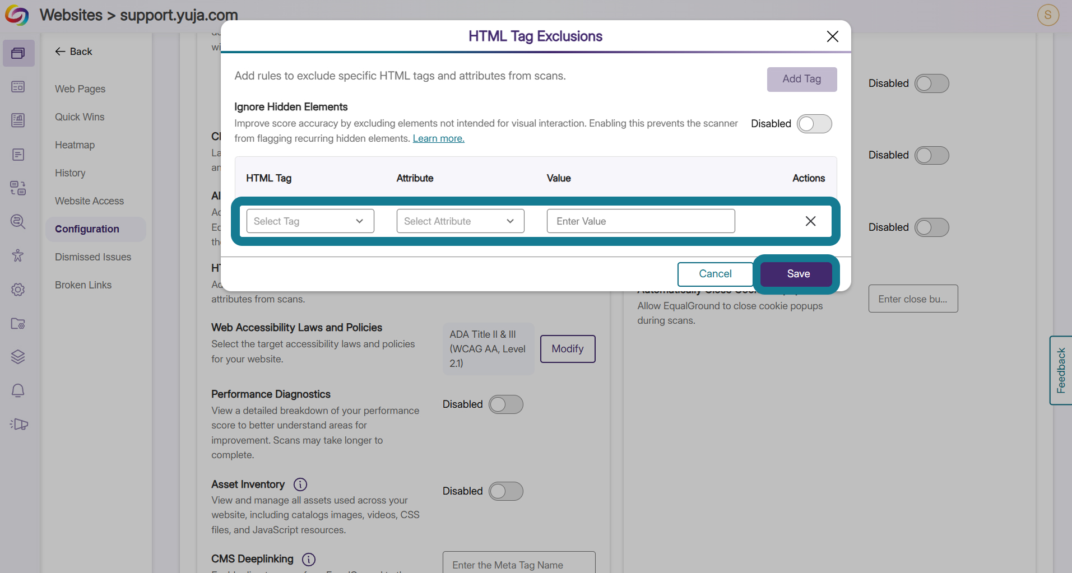The image size is (1072, 573).
Task: Open the magnifier scan sidebar icon
Action: click(18, 222)
